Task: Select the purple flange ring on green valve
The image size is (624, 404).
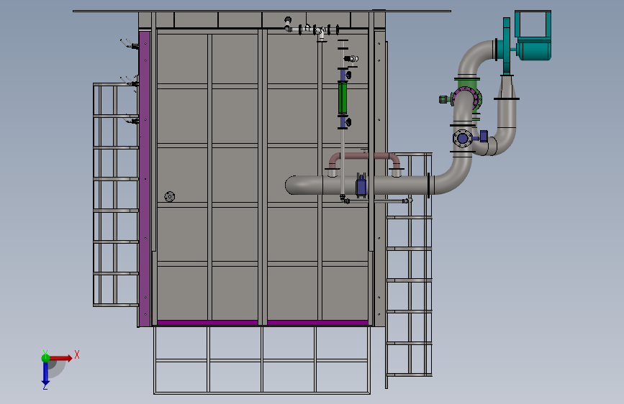Action: pos(466,98)
